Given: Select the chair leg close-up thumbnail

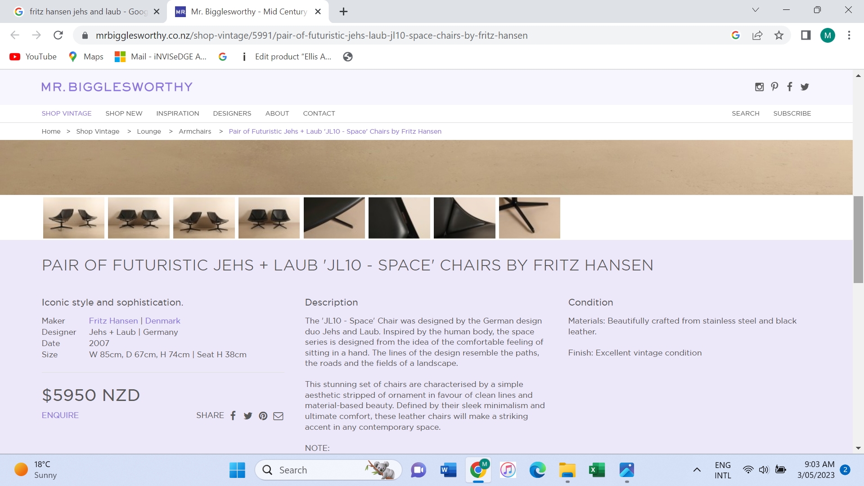Looking at the screenshot, I should [x=529, y=218].
